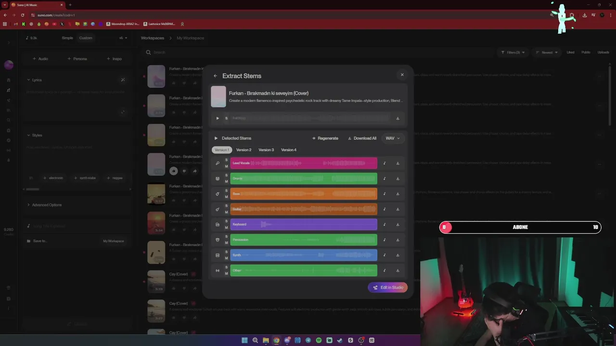616x346 pixels.
Task: Switch to Custom mode
Action: tap(86, 38)
